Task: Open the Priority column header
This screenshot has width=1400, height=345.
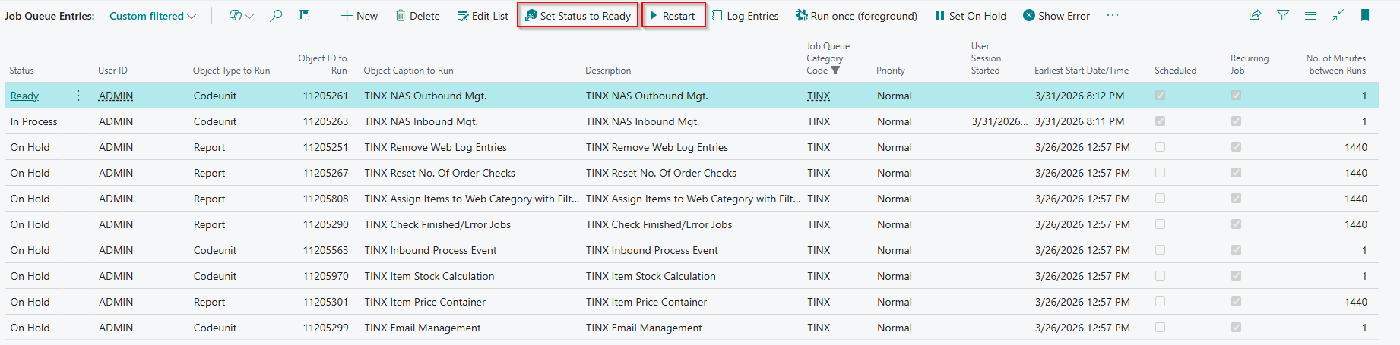Action: tap(891, 71)
